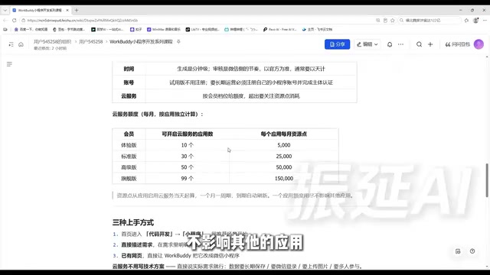Click the first icon in bookmarks bar
This screenshot has width=490, height=275.
5,29
